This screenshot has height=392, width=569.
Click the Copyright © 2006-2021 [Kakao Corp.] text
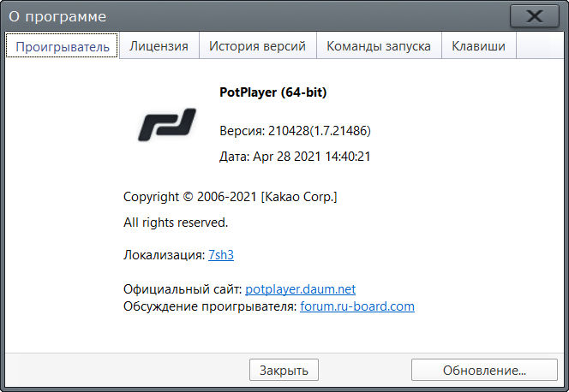click(x=230, y=197)
